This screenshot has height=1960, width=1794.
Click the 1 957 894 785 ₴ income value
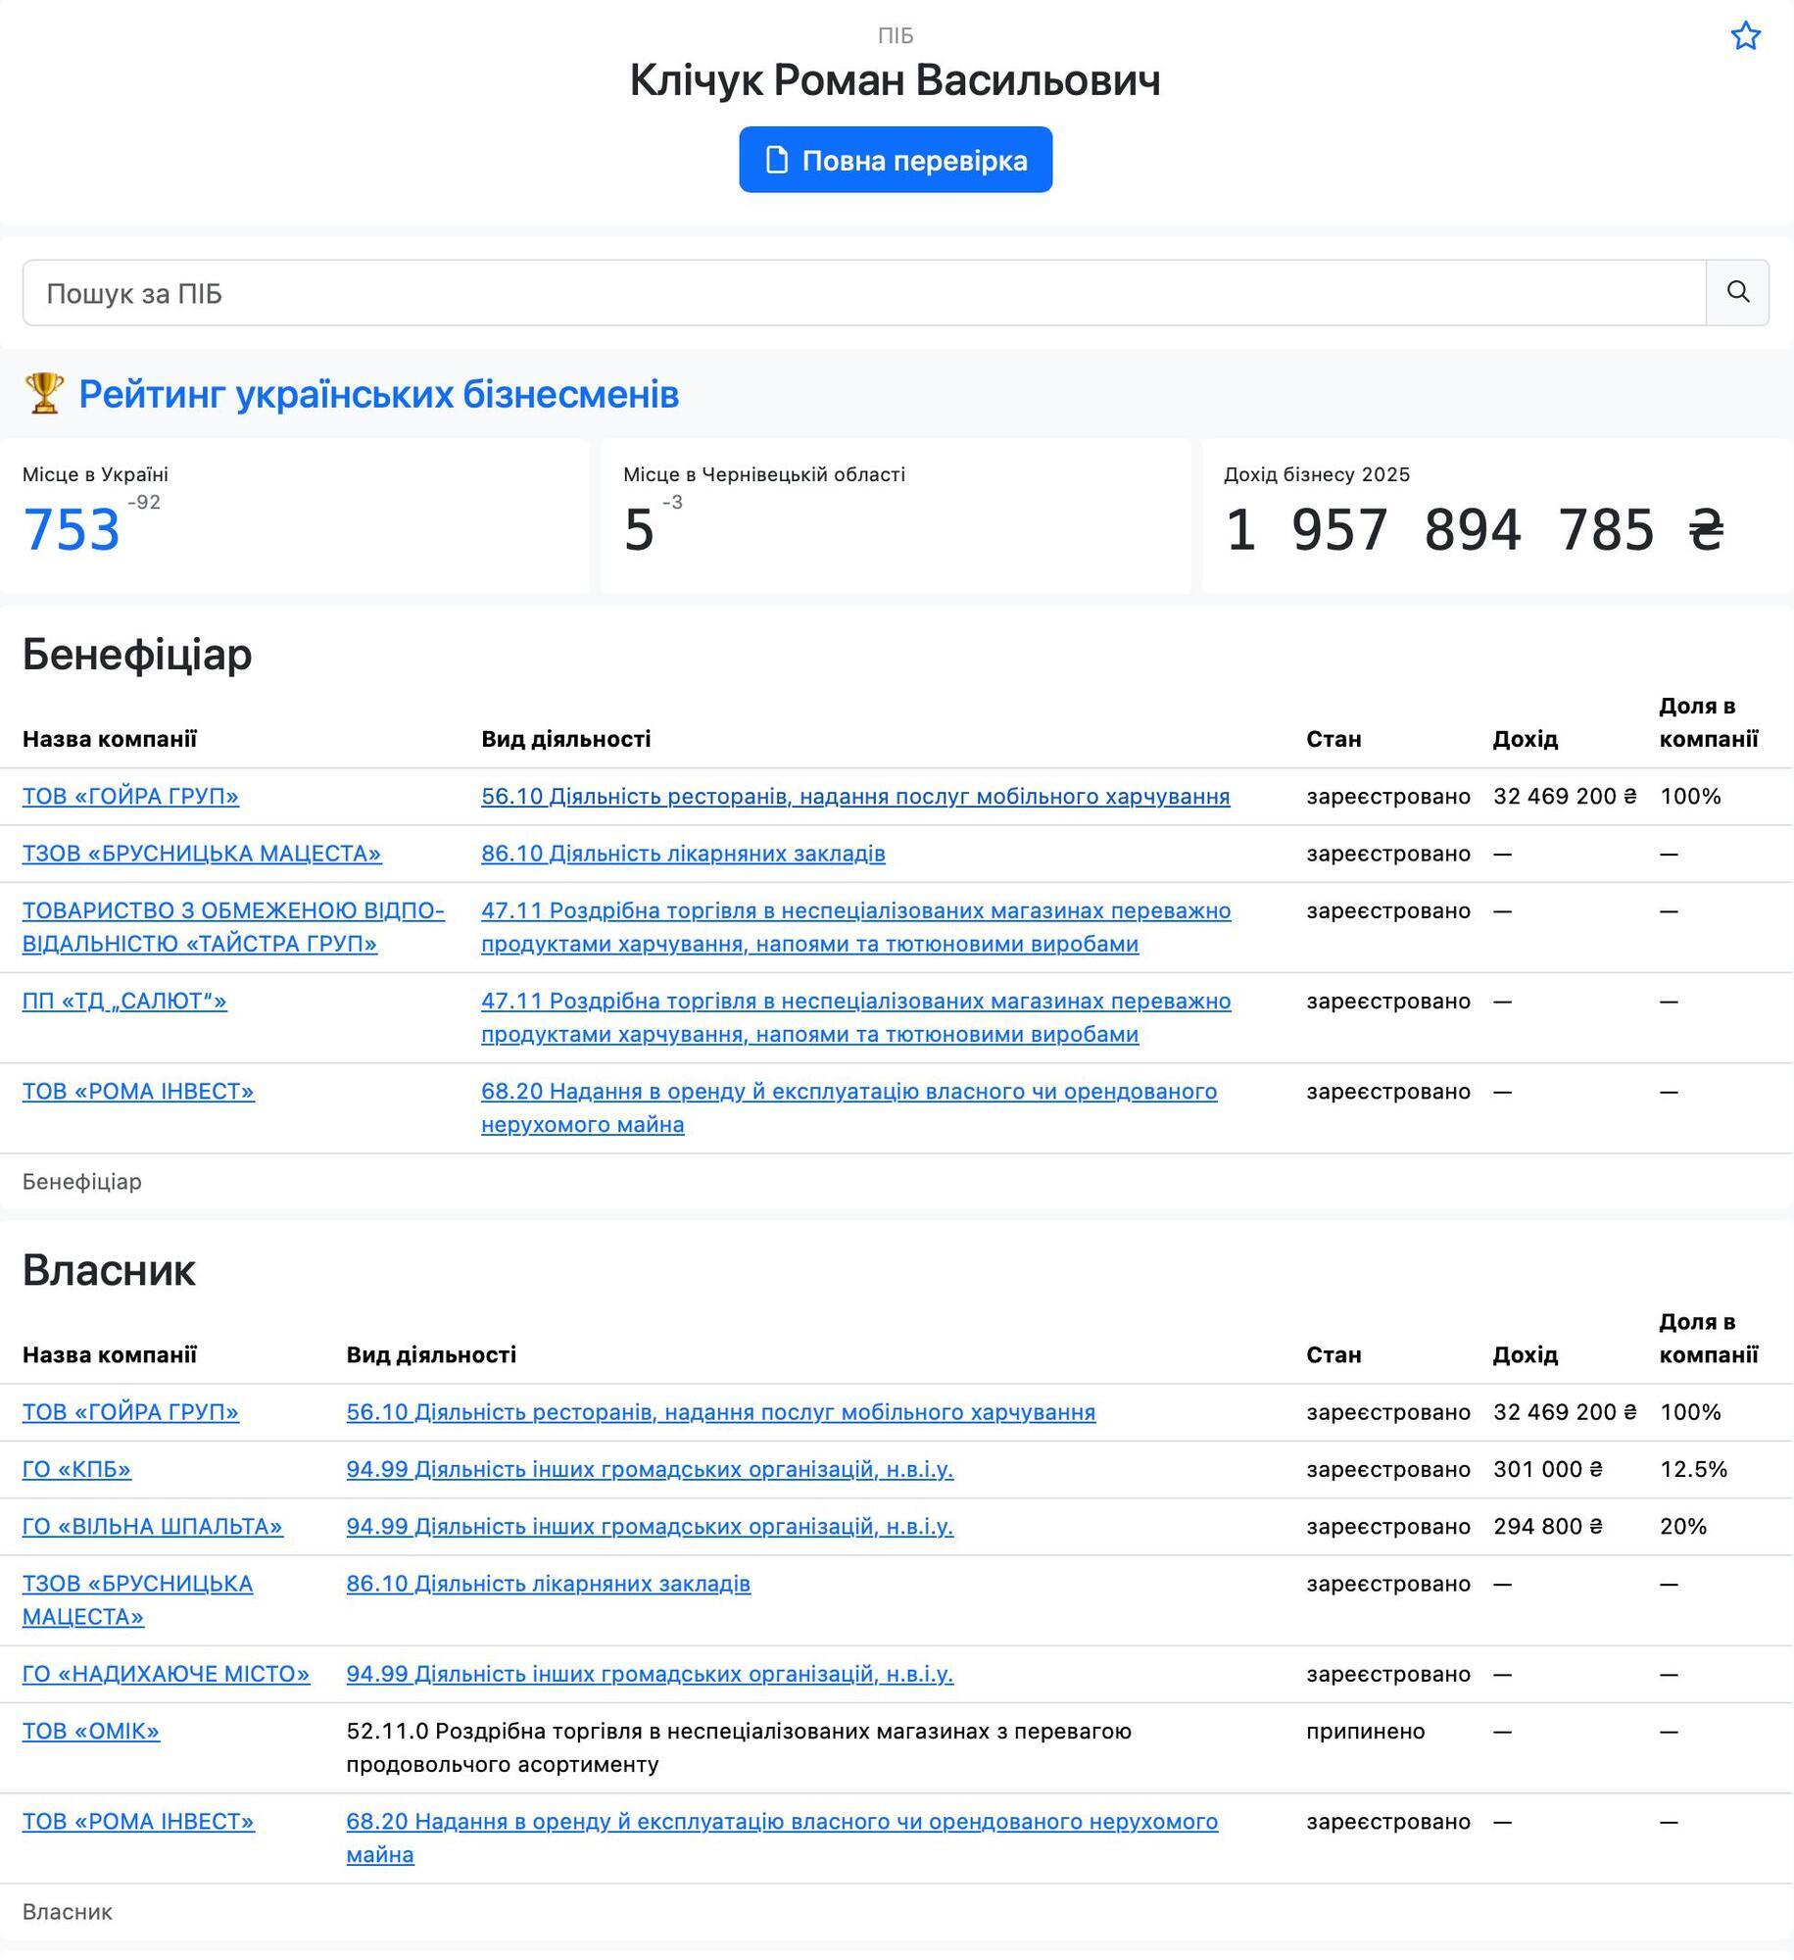click(x=1474, y=530)
